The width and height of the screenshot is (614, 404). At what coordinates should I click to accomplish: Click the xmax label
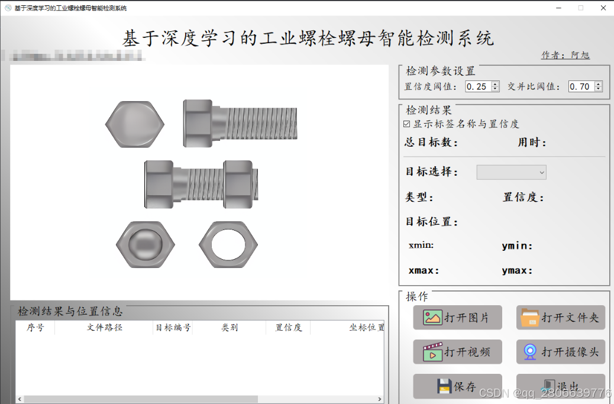coord(424,270)
